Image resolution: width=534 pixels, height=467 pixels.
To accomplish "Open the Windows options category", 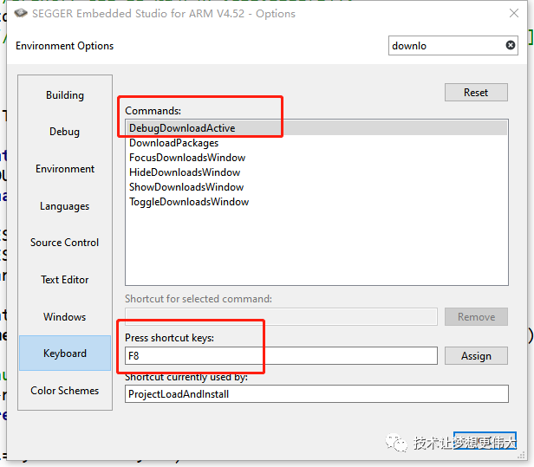I will coord(65,316).
